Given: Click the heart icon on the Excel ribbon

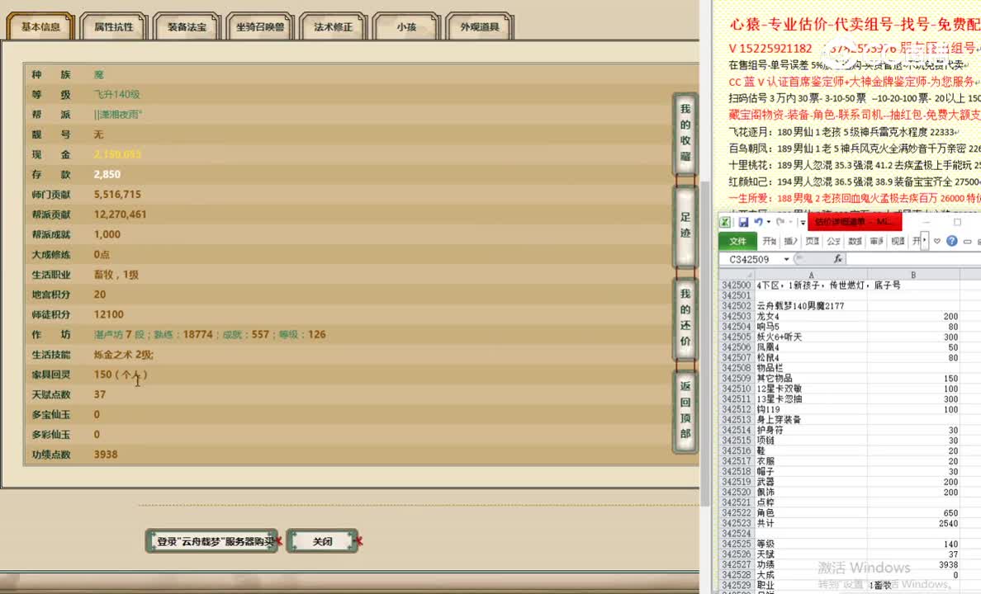Looking at the screenshot, I should point(936,241).
